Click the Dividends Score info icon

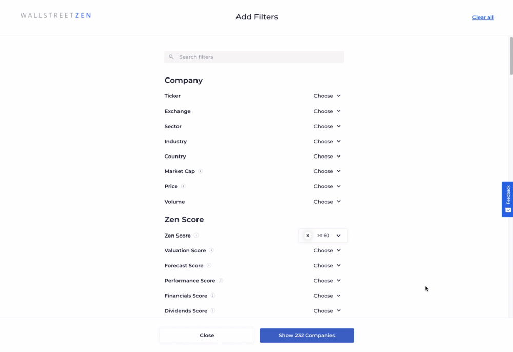pos(213,310)
